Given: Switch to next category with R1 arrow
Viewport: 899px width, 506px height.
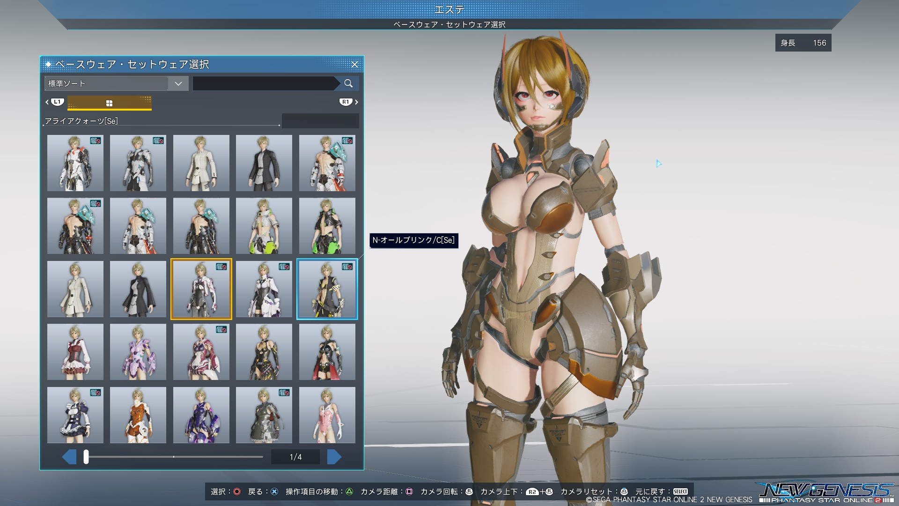Looking at the screenshot, I should coord(356,102).
